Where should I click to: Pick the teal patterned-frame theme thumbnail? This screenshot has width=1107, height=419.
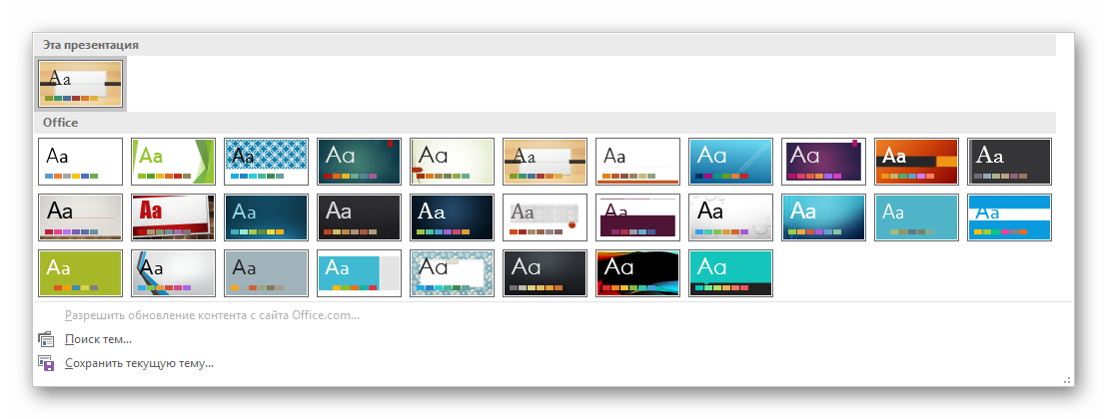point(453,273)
